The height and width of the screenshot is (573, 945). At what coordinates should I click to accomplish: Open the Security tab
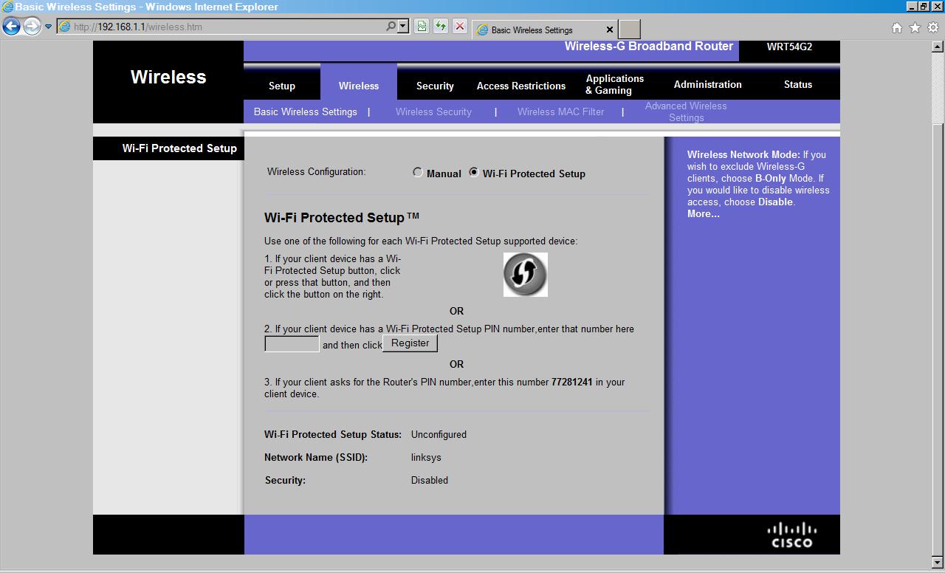(435, 86)
